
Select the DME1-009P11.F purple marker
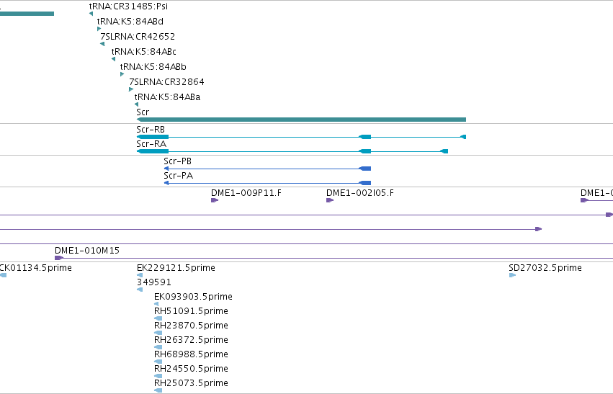pos(215,200)
